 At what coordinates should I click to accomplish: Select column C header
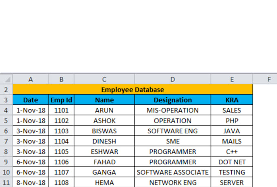(x=104, y=79)
